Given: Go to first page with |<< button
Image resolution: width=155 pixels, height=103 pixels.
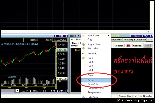Looking at the screenshot, I should (x=147, y=46).
